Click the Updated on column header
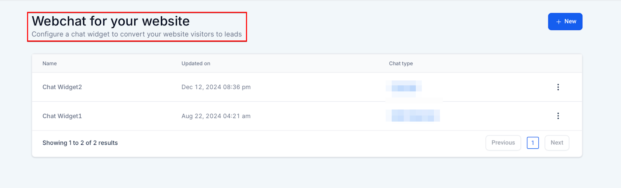The image size is (621, 188). tap(196, 63)
